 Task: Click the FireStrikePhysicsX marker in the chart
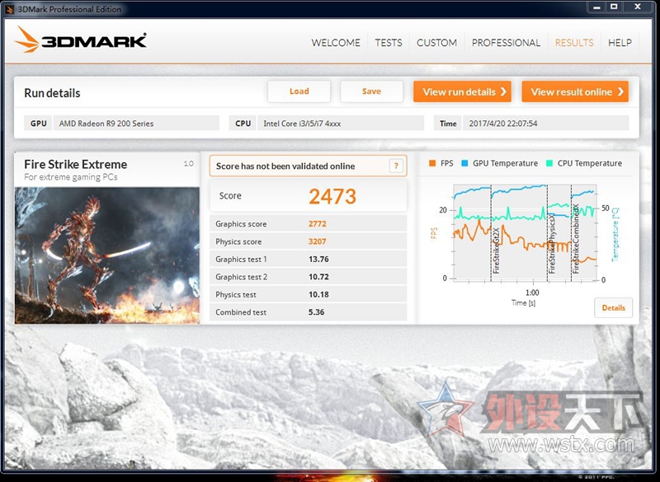pyautogui.click(x=552, y=243)
